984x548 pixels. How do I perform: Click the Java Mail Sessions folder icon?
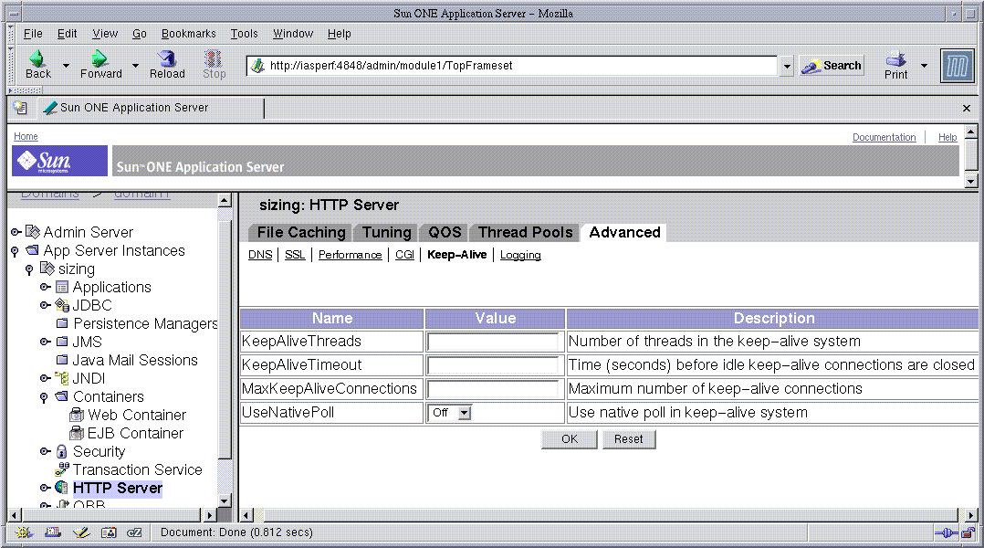62,360
